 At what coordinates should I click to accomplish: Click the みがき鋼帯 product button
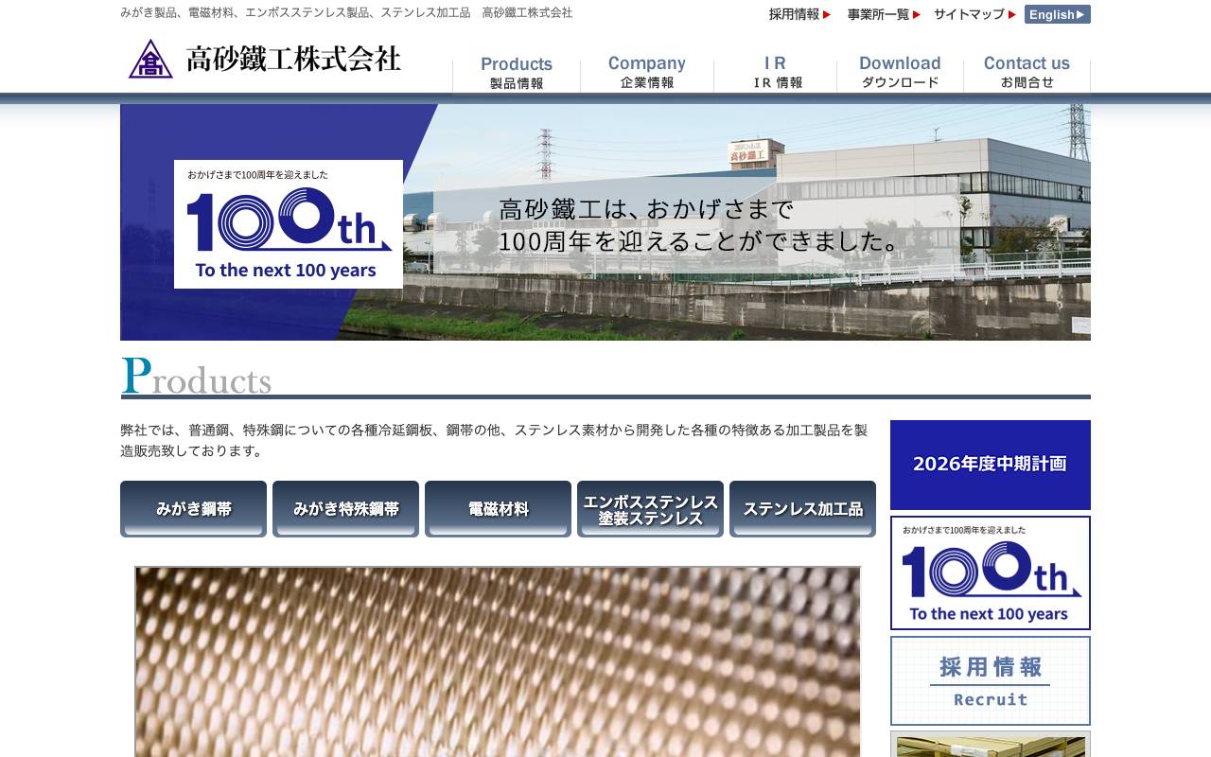tap(192, 507)
